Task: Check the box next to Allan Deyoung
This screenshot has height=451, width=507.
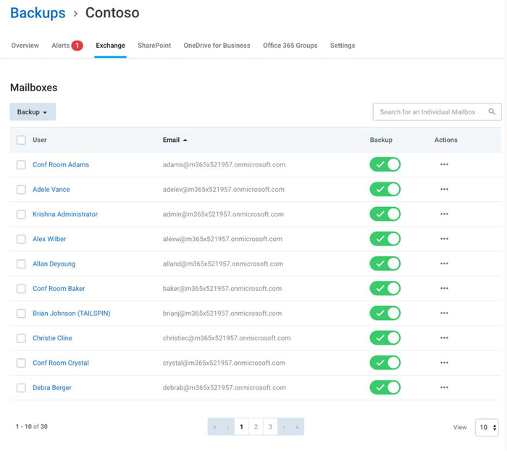Action: point(21,264)
